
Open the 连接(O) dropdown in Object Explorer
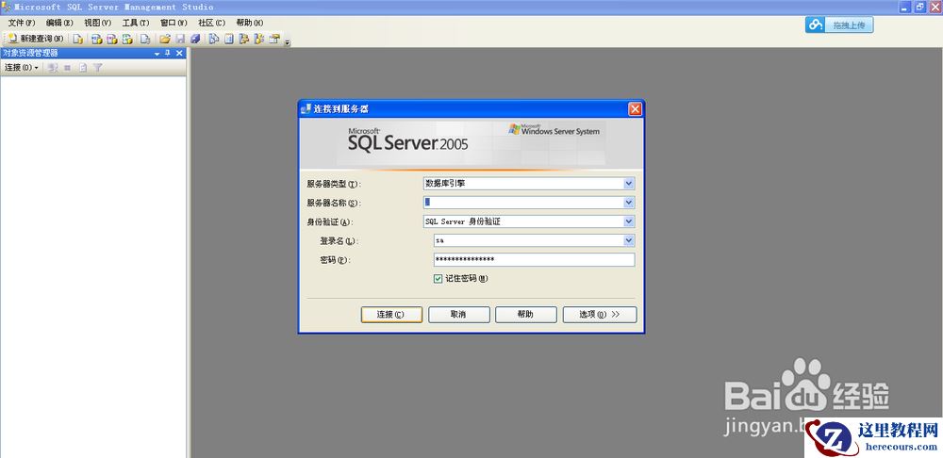tap(21, 68)
